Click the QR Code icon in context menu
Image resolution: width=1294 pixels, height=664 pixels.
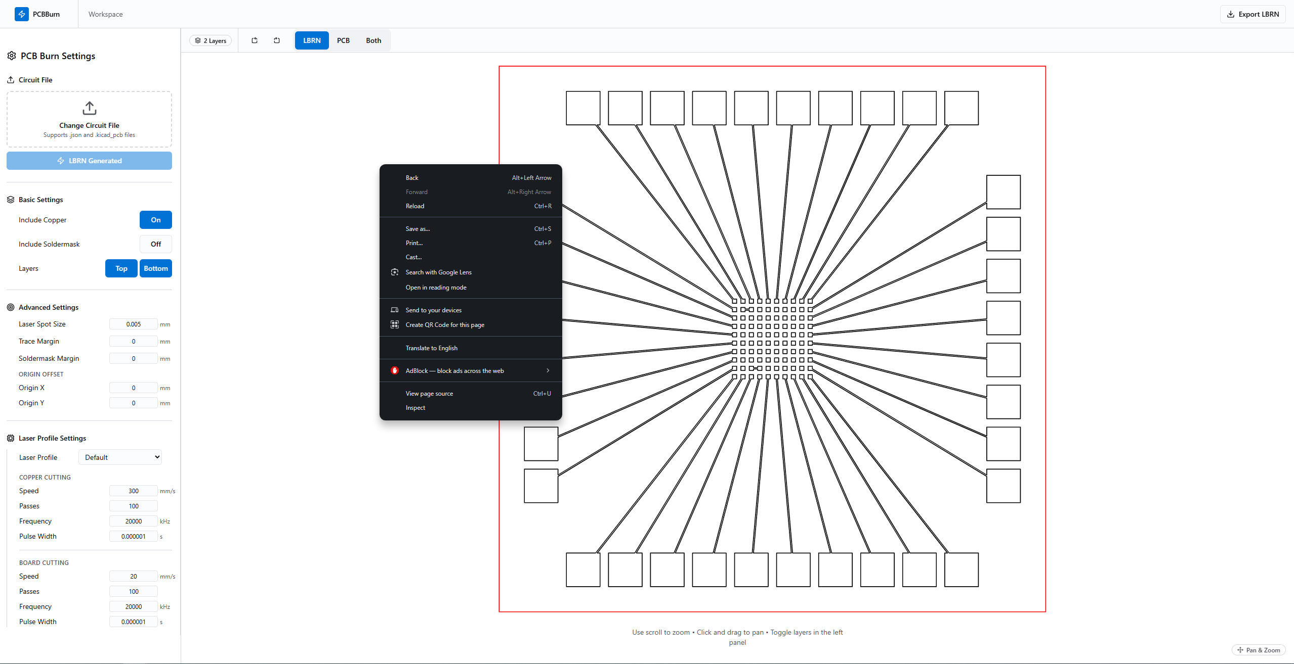[395, 325]
